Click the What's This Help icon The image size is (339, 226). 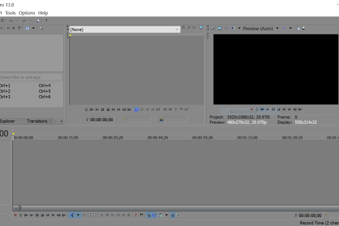(x=46, y=21)
